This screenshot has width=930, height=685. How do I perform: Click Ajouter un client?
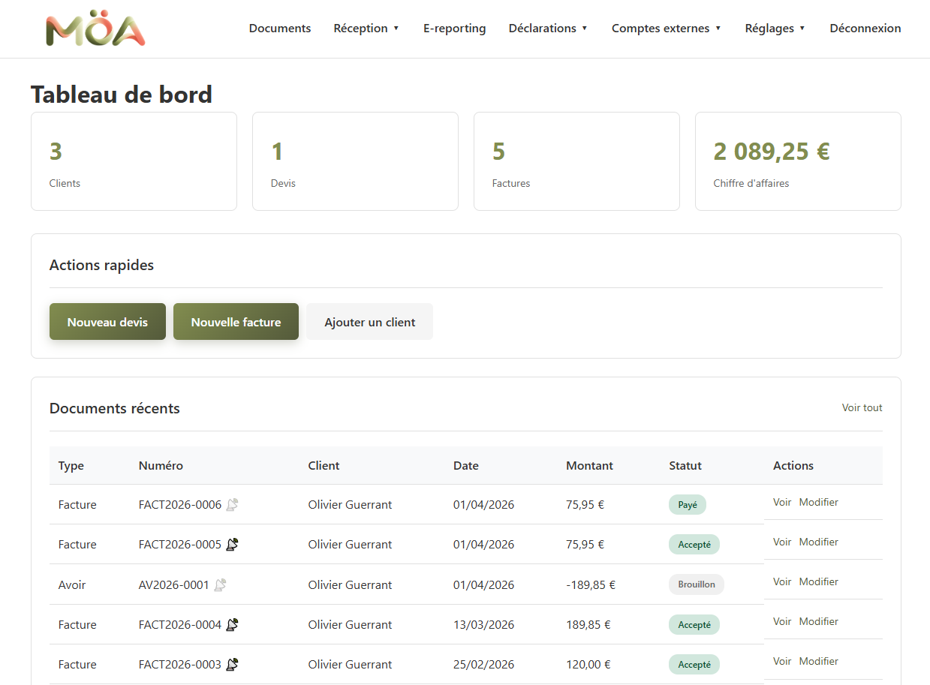point(370,322)
